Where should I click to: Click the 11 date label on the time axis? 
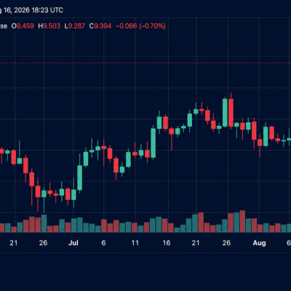point(135,243)
